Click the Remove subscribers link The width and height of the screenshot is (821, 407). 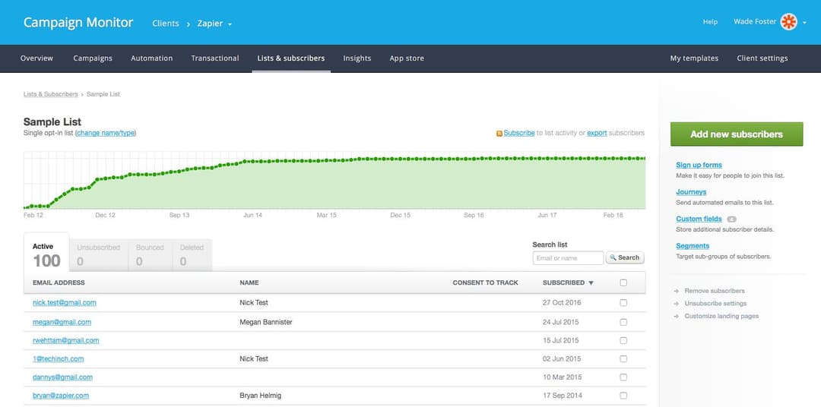(714, 291)
